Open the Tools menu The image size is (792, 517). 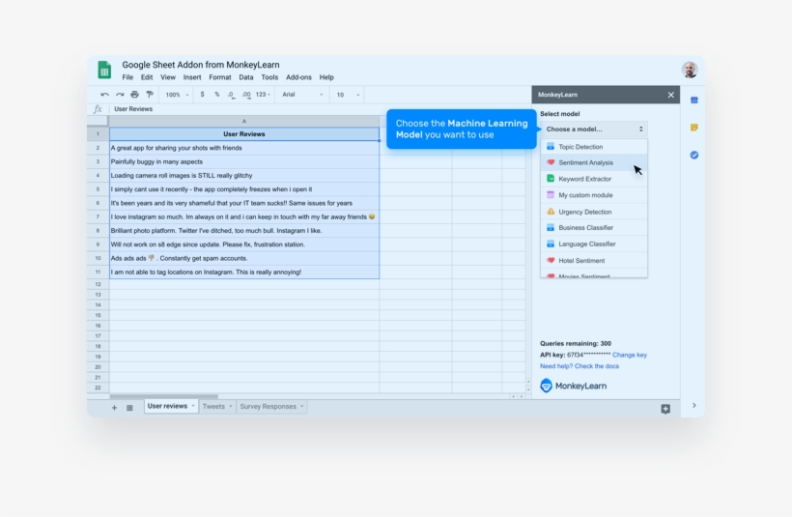coord(269,77)
